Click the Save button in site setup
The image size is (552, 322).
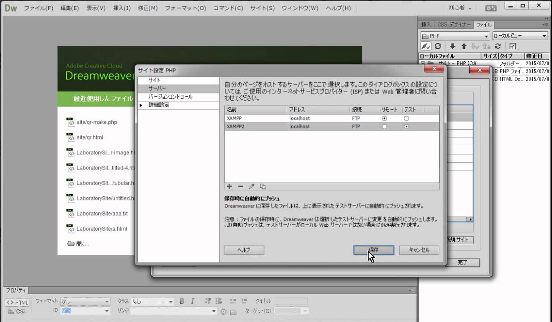click(374, 250)
